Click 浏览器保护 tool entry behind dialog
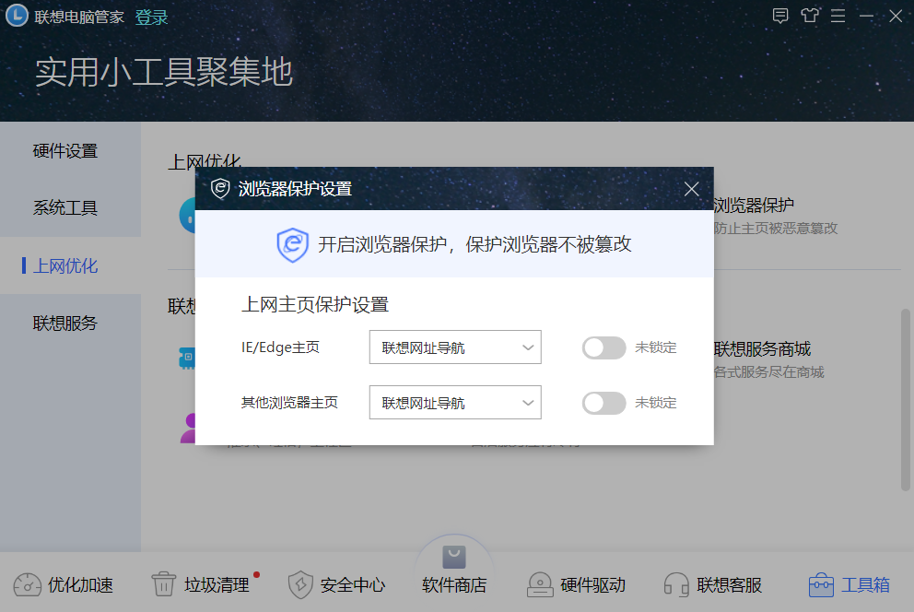Image resolution: width=914 pixels, height=612 pixels. (754, 206)
